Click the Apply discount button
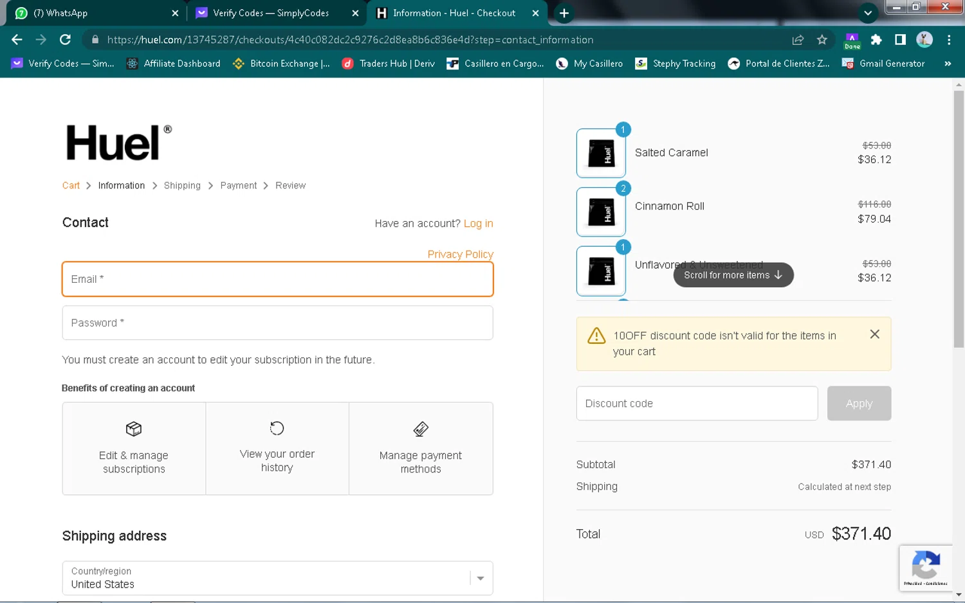The width and height of the screenshot is (965, 603). [859, 403]
